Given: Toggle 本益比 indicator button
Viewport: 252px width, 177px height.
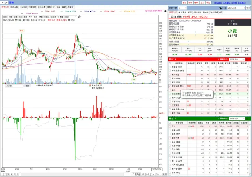Looking at the screenshot, I should (47, 17).
